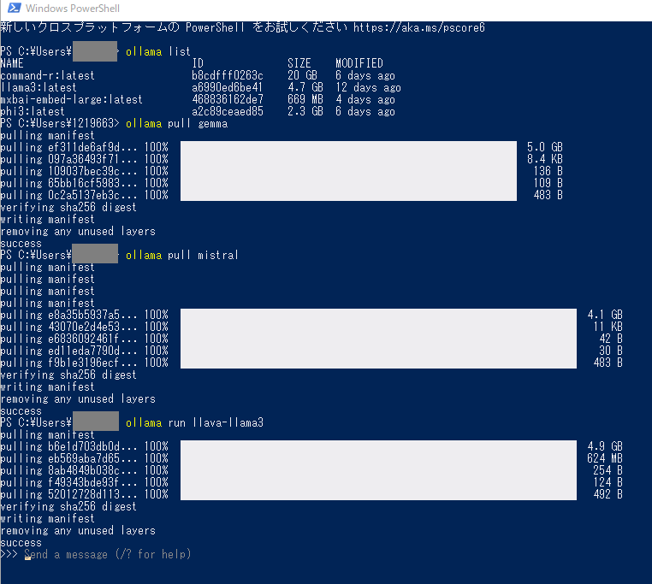652x584 pixels.
Task: Select the 'phi3:latest' model name
Action: click(x=33, y=112)
